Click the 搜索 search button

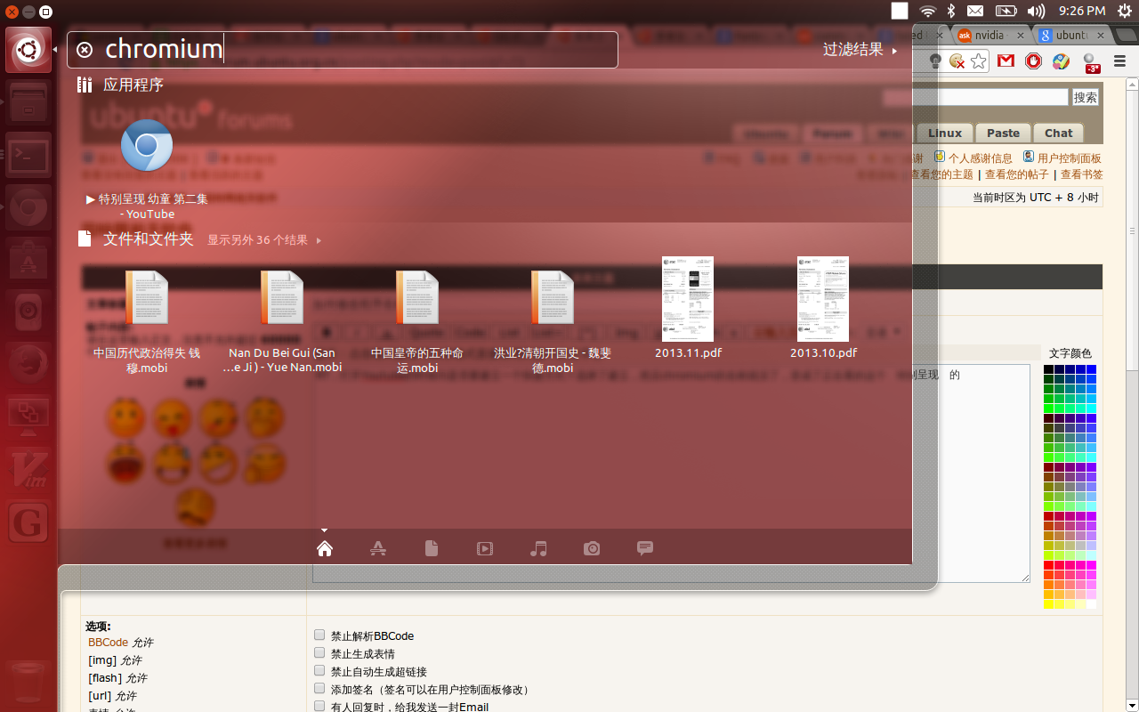tap(1086, 97)
